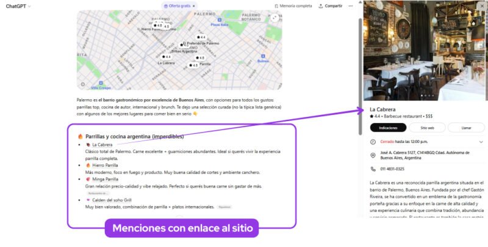Click the José A. Cabrera 5127 address
488x247 pixels.
tap(425, 155)
